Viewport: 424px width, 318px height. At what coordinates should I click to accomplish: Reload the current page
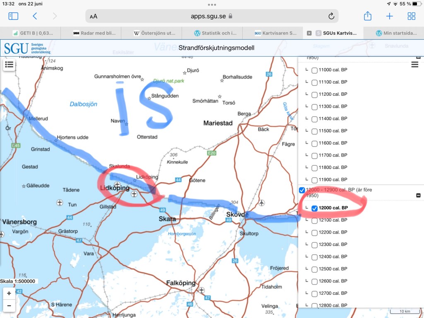tap(331, 16)
